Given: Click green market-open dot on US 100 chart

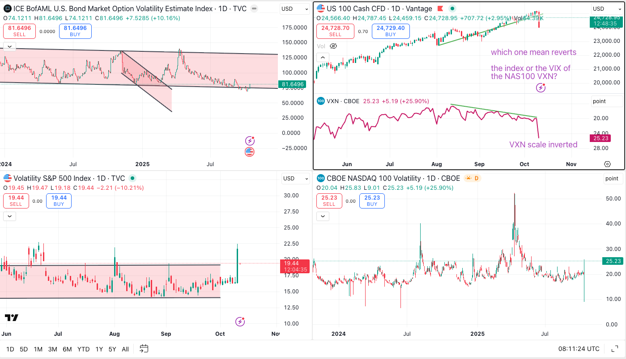Looking at the screenshot, I should (x=452, y=8).
